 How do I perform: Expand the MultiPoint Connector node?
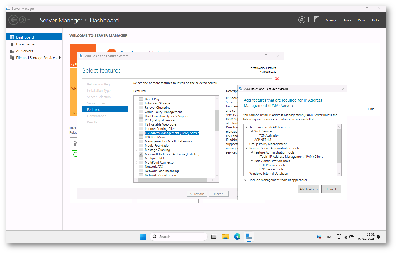pyautogui.click(x=137, y=162)
